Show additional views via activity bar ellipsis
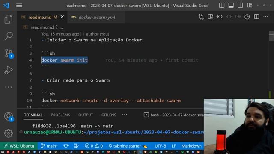The image size is (274, 154). (9, 87)
